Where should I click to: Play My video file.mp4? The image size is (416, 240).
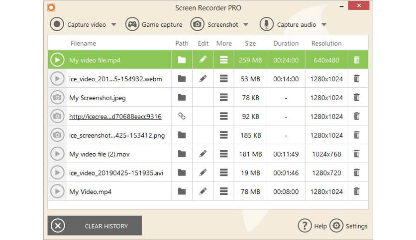pos(57,60)
